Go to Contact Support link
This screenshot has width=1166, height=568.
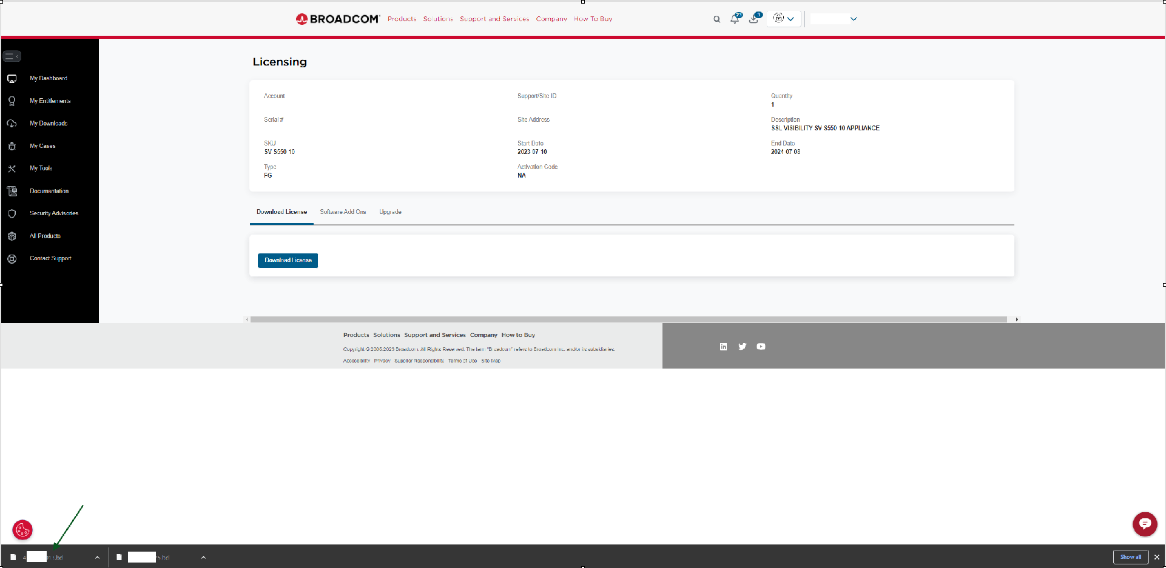pos(51,259)
